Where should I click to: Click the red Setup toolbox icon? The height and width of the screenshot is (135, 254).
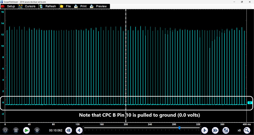coord(3,6)
